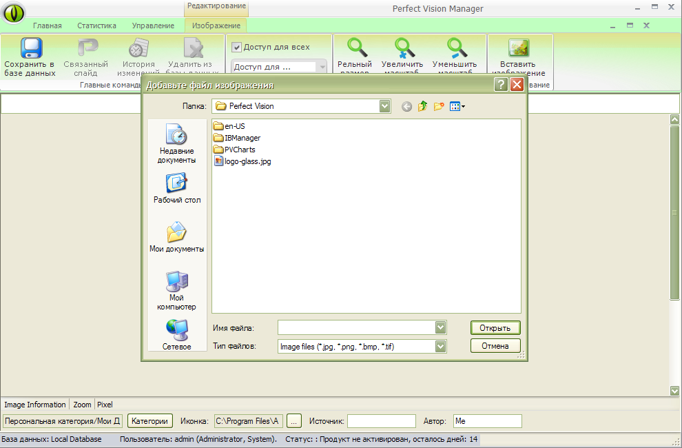The width and height of the screenshot is (682, 448).
Task: Click the Автор input field
Action: (x=488, y=421)
